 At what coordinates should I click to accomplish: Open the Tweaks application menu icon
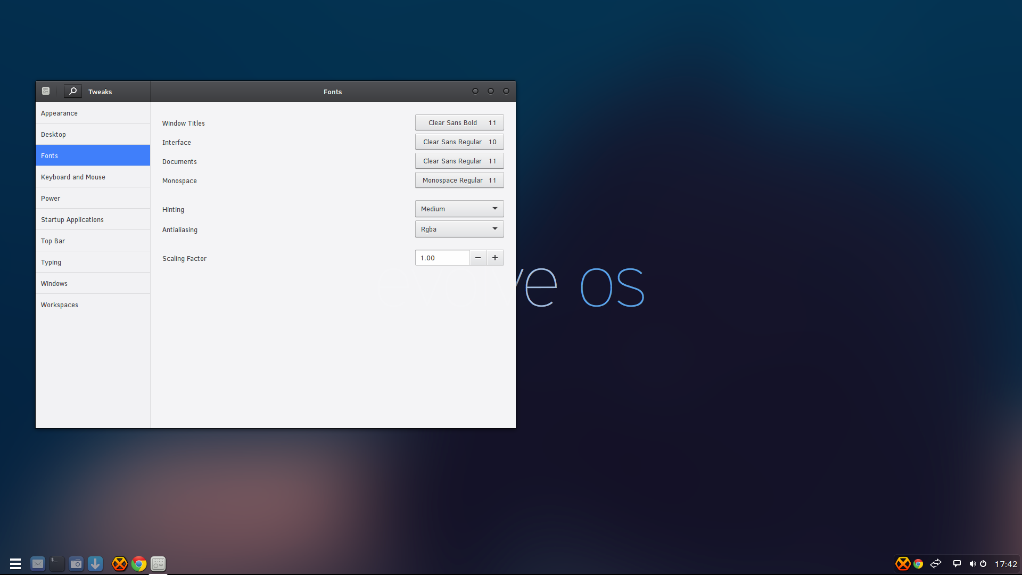[x=46, y=91]
